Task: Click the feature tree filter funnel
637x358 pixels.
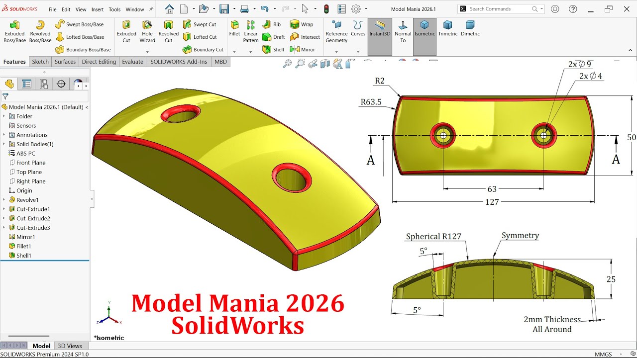Action: coord(5,96)
